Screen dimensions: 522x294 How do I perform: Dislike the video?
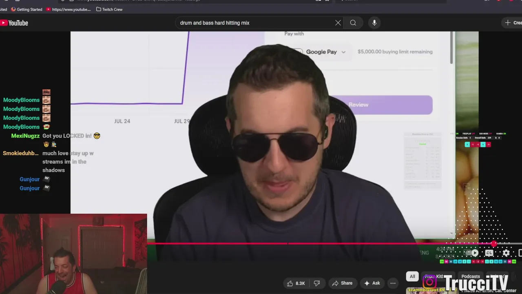317,283
